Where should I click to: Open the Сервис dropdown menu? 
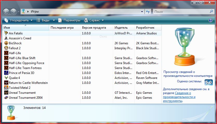(94, 20)
